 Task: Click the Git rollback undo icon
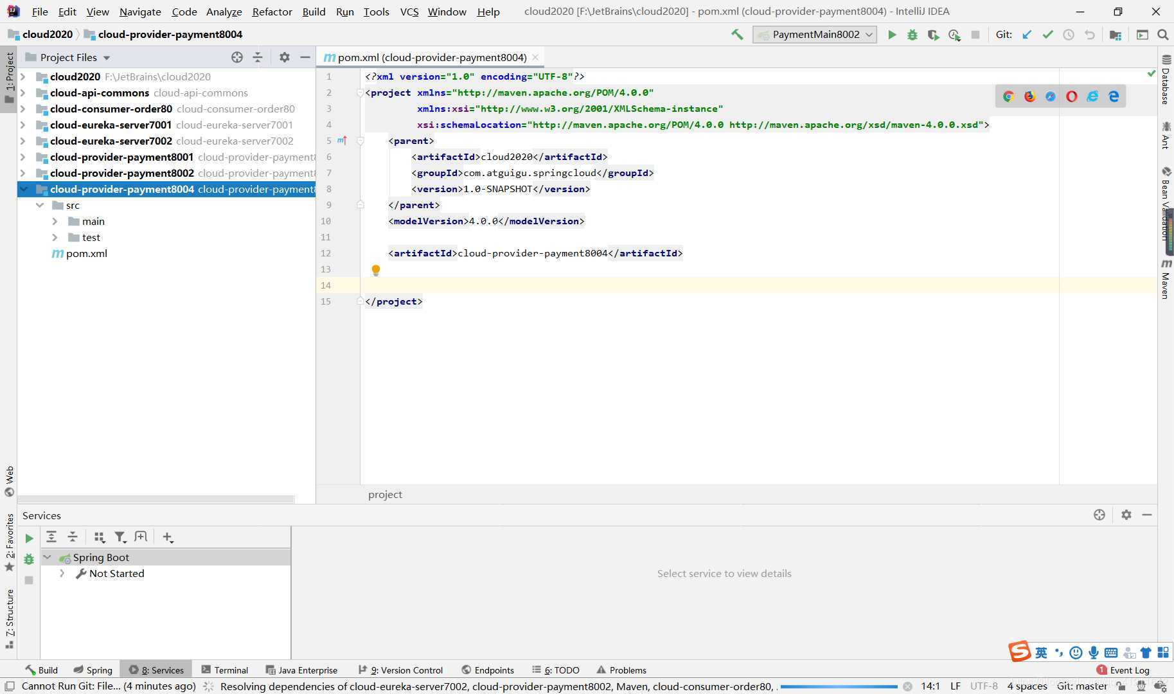click(x=1090, y=35)
